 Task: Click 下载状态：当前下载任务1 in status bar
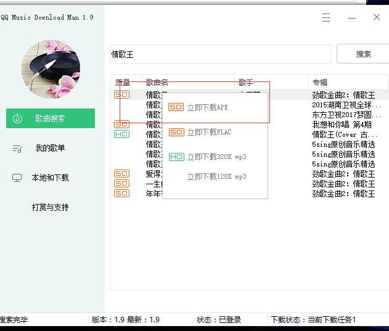[313, 319]
